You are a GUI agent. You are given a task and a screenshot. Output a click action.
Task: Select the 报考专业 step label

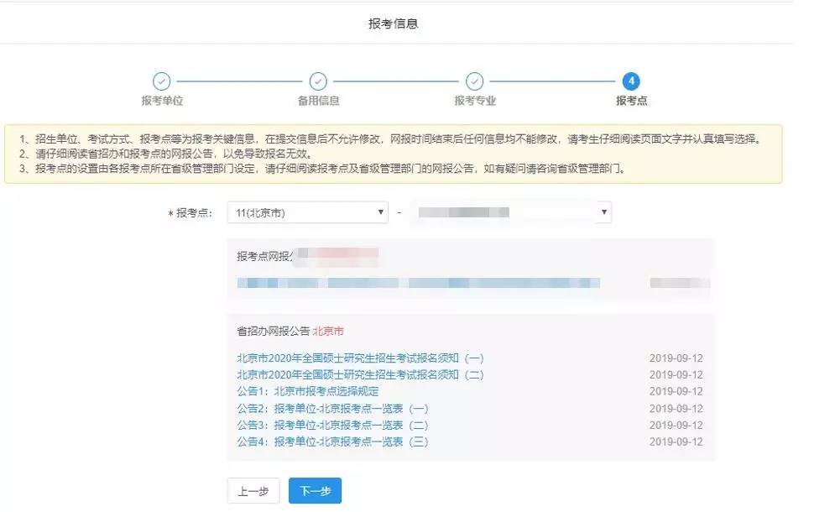point(475,102)
